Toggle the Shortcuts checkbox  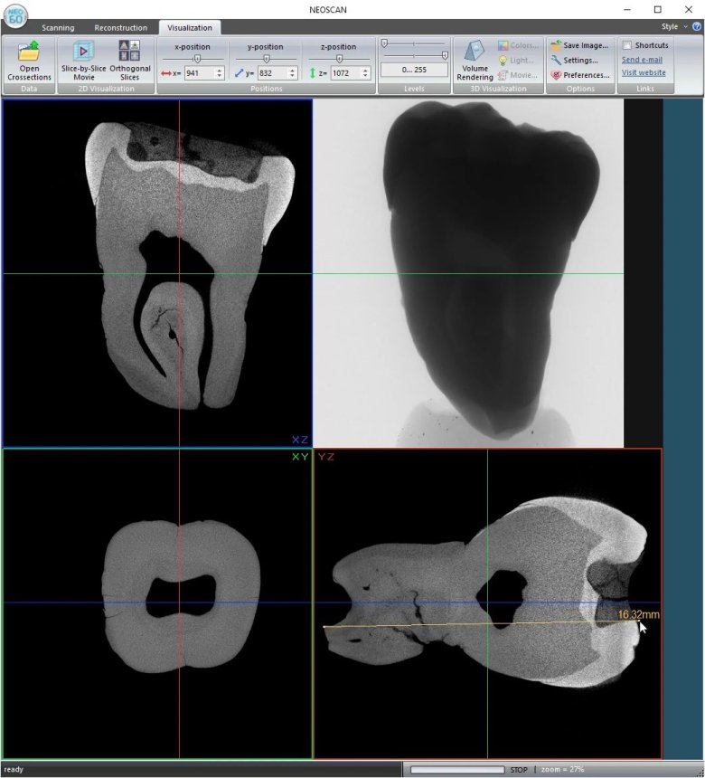tap(627, 45)
